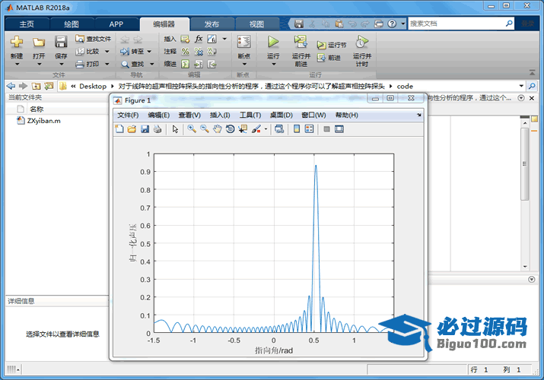Click the Compare (比较) button
Screen dimensions: 544x380
[87, 51]
